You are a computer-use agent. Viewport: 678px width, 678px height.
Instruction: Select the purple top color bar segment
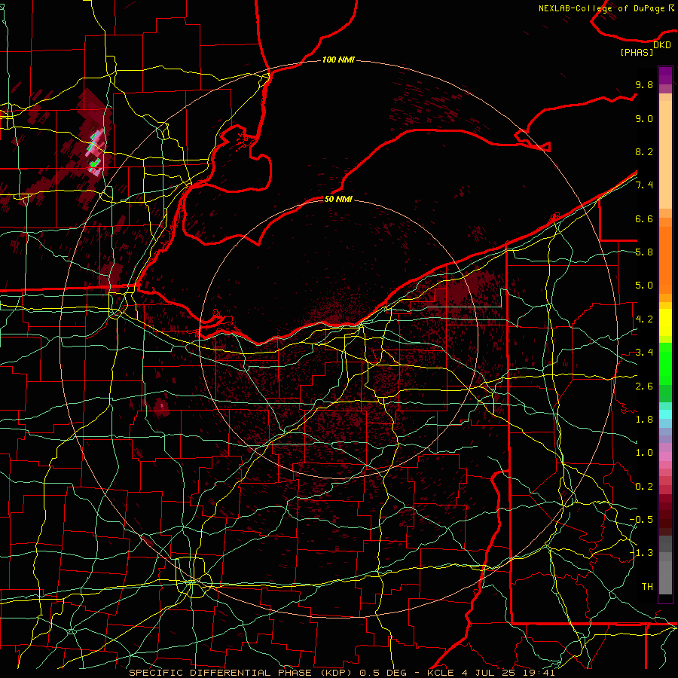pos(665,75)
